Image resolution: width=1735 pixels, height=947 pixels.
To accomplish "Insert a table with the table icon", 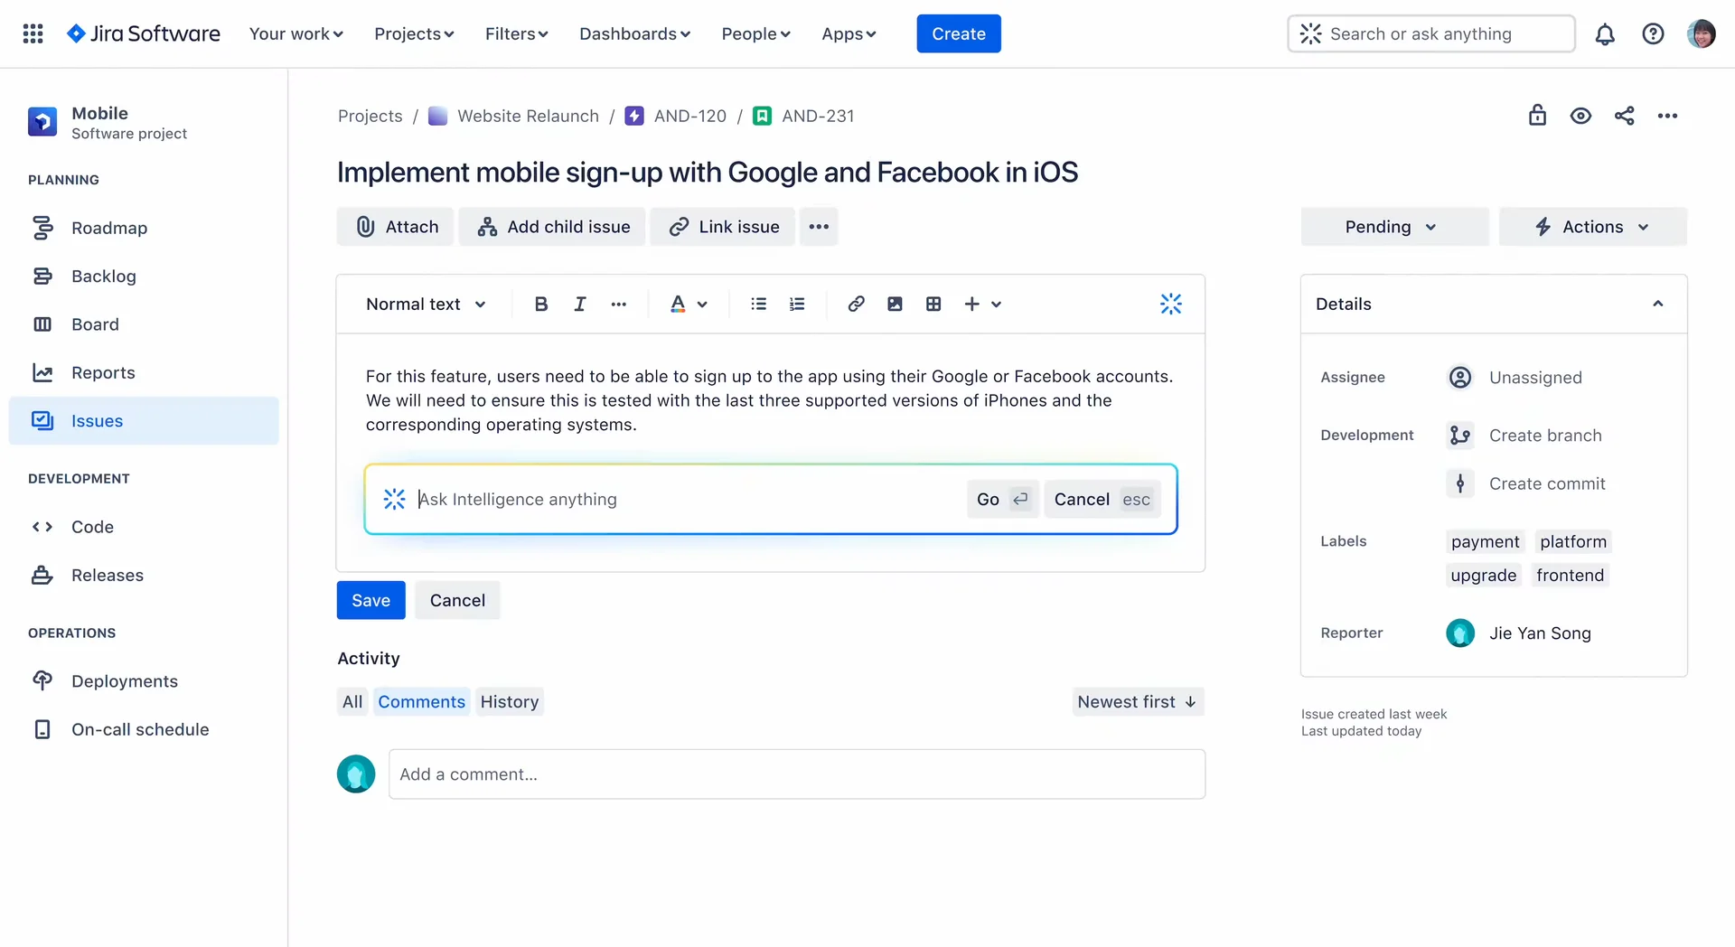I will point(933,305).
